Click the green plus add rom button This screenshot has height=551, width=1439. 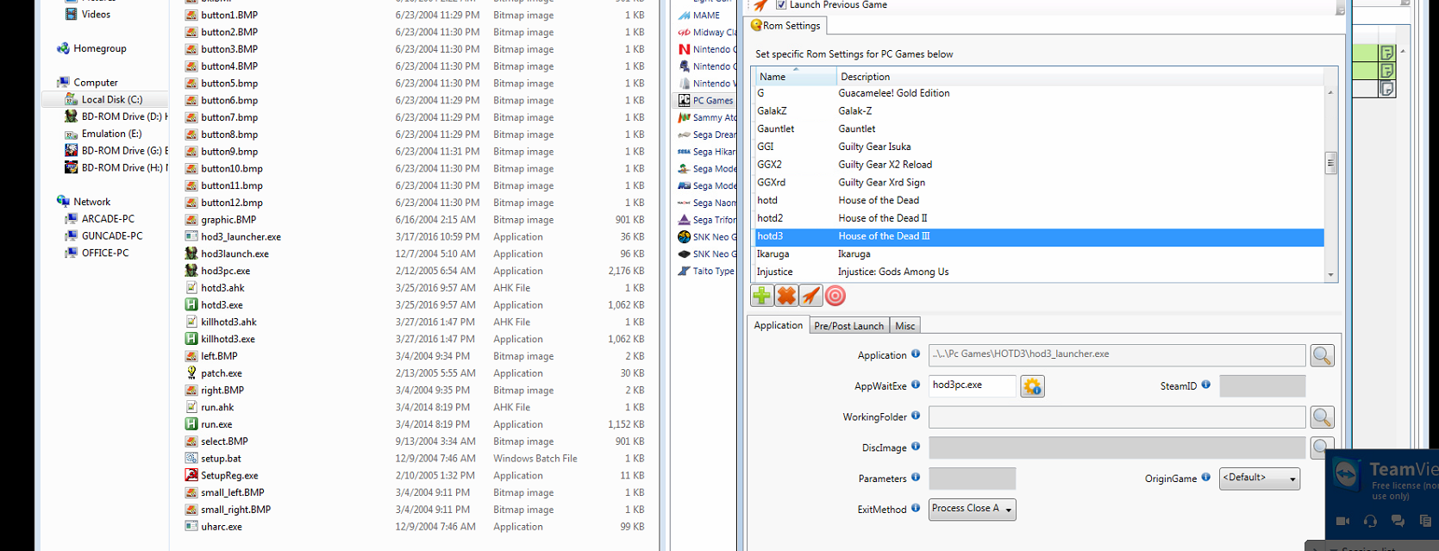click(762, 296)
